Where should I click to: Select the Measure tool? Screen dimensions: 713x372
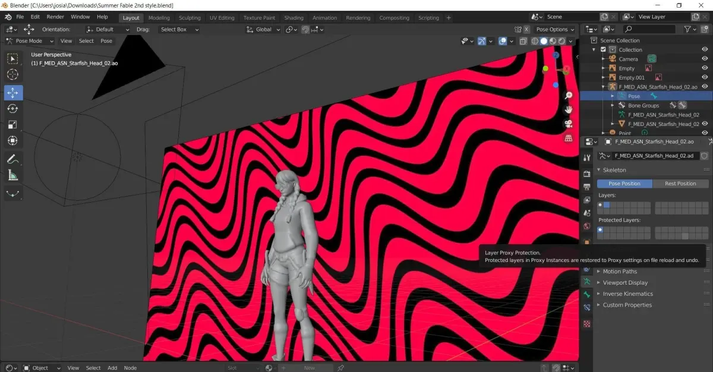13,175
